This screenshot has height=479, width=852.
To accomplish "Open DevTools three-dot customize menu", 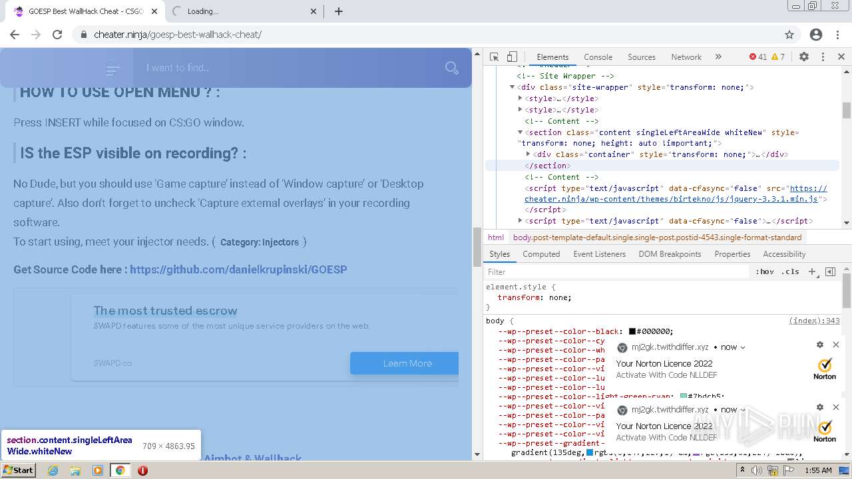I will coord(823,57).
